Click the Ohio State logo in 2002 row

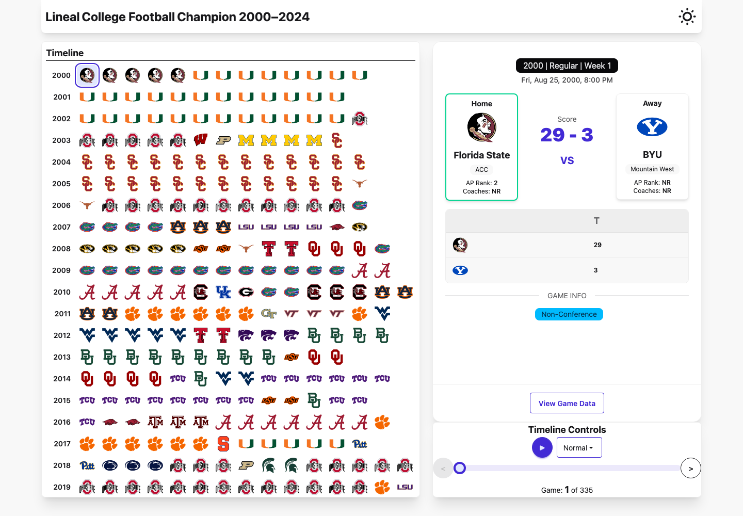click(x=360, y=119)
